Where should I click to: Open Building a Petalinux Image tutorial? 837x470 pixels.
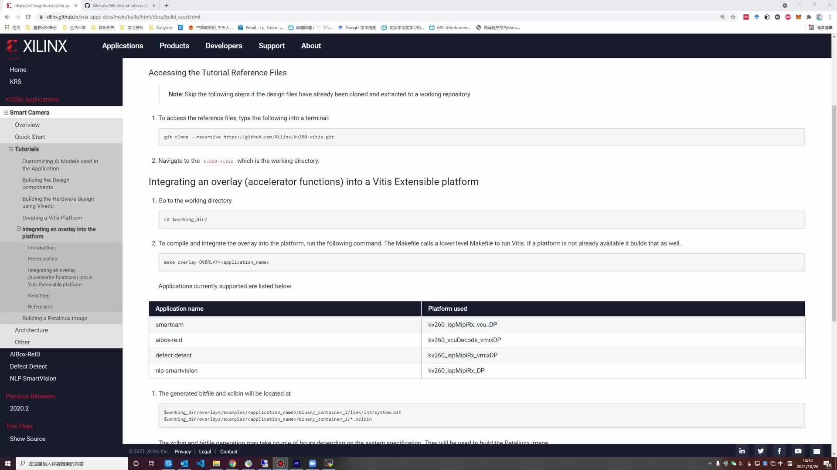point(55,319)
